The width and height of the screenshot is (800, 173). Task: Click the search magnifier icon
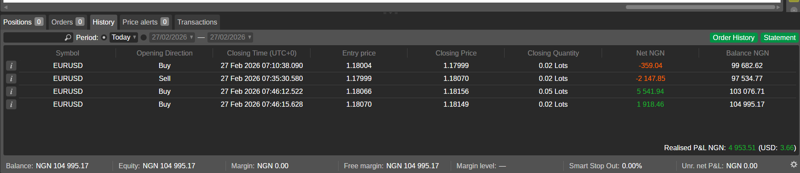pos(68,38)
